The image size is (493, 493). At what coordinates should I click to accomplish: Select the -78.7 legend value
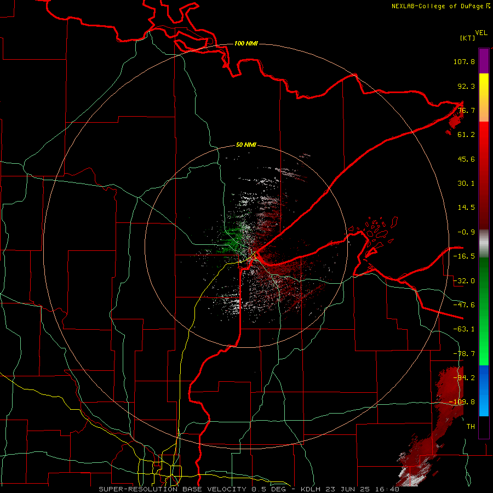464,354
